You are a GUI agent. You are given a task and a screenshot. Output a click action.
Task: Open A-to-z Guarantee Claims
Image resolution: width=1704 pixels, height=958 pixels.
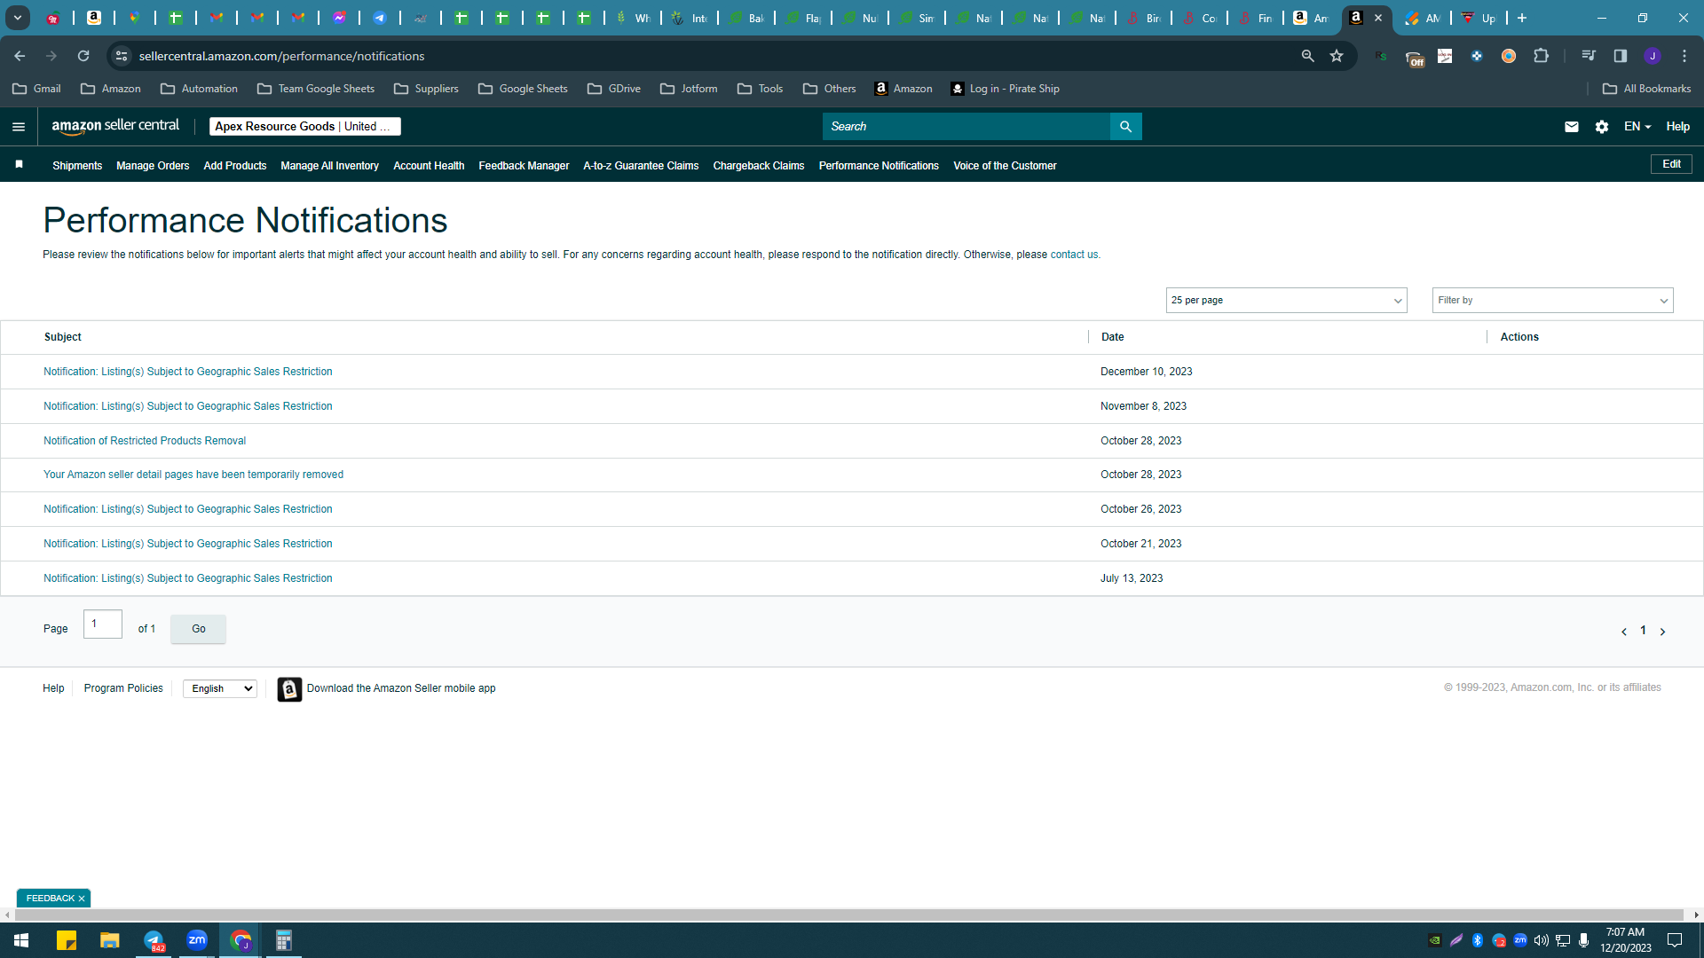click(x=641, y=166)
